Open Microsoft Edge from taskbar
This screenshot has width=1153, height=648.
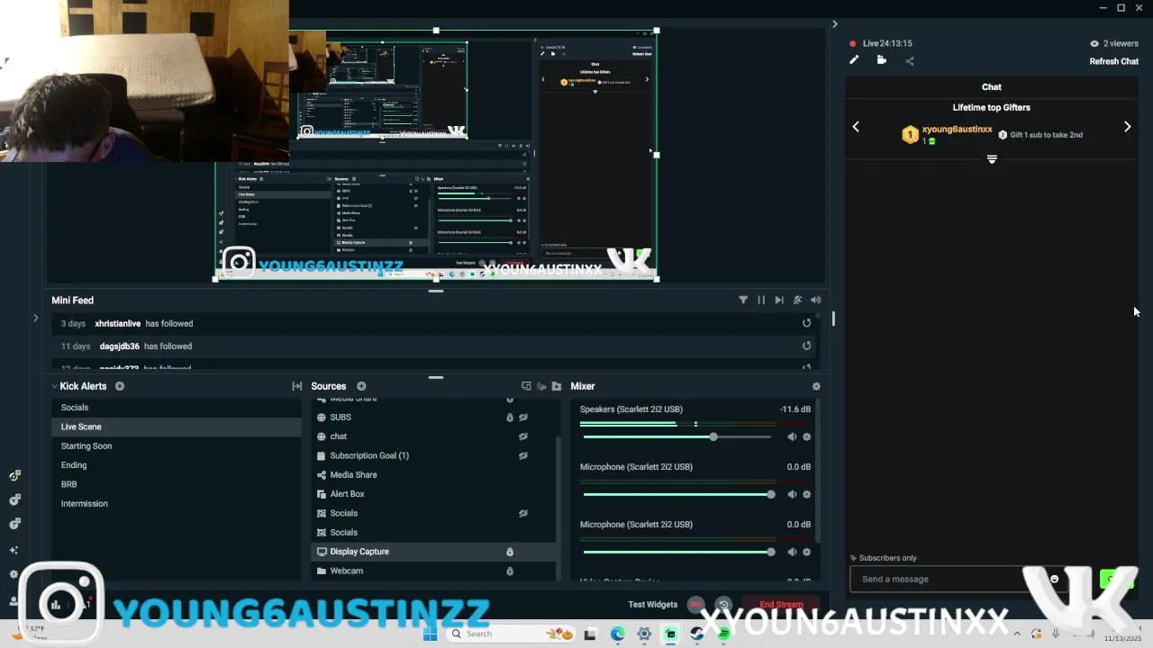[x=617, y=634]
